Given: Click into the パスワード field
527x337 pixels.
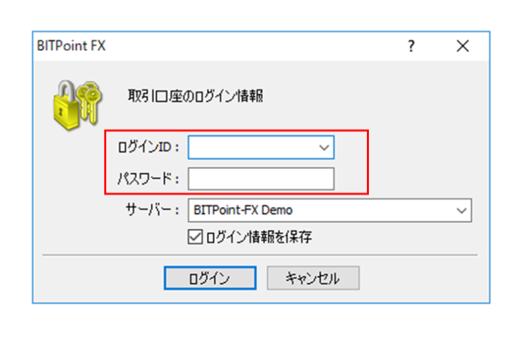Looking at the screenshot, I should (x=261, y=179).
